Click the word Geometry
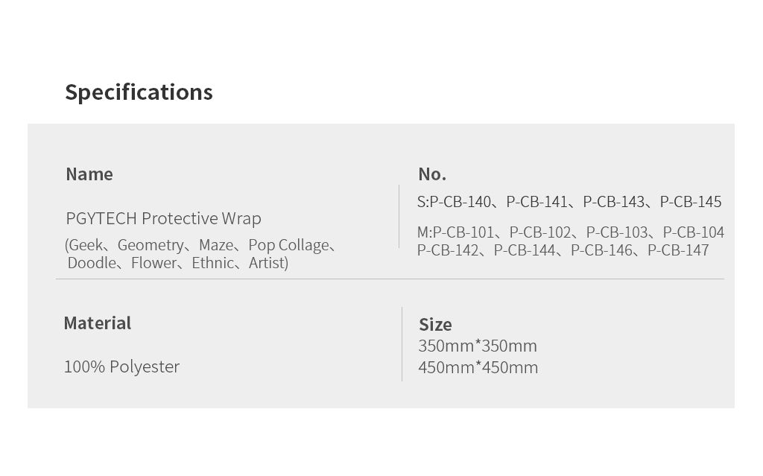 [x=151, y=245]
